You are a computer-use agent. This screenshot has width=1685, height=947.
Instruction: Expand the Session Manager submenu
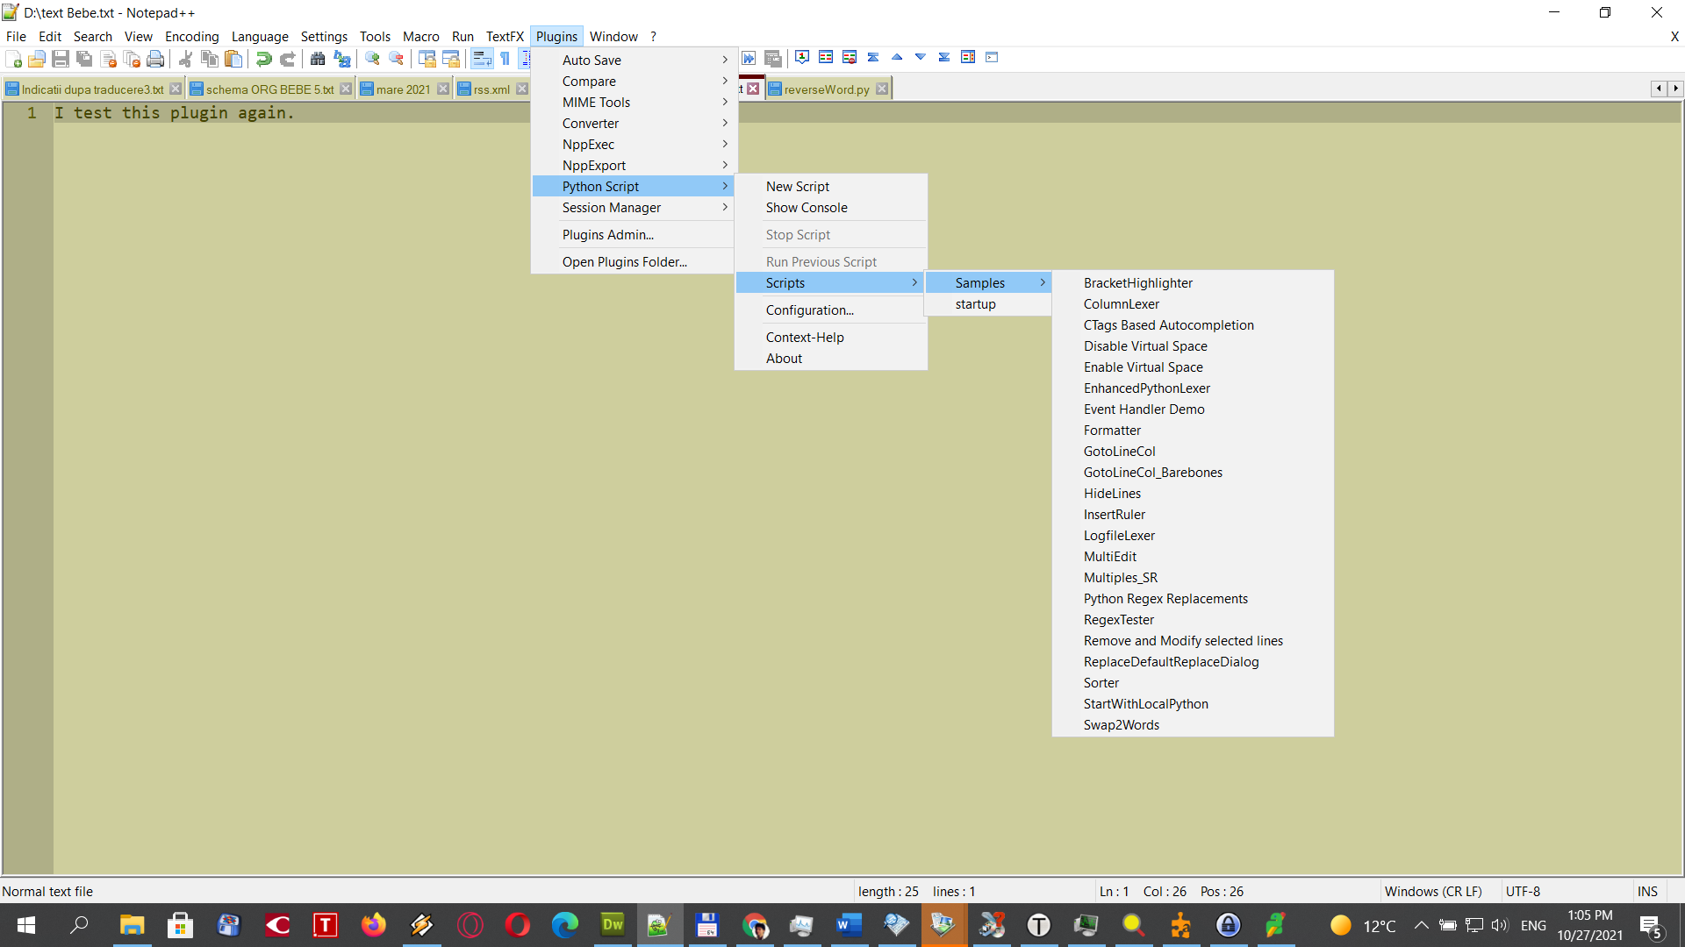tap(633, 207)
